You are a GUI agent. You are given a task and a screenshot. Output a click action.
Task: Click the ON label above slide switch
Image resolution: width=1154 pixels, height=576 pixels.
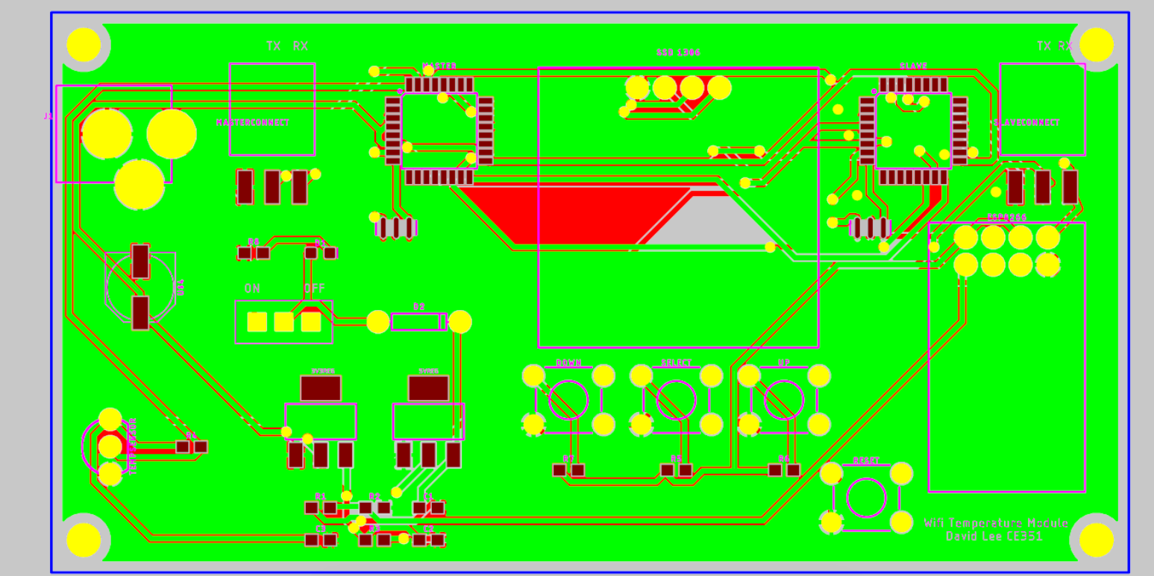tap(252, 288)
